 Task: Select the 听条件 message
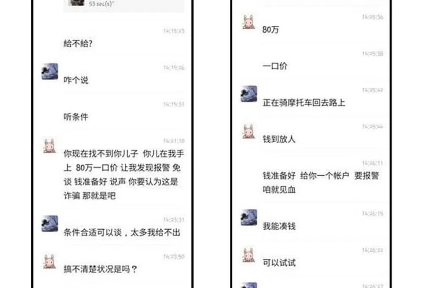(76, 117)
